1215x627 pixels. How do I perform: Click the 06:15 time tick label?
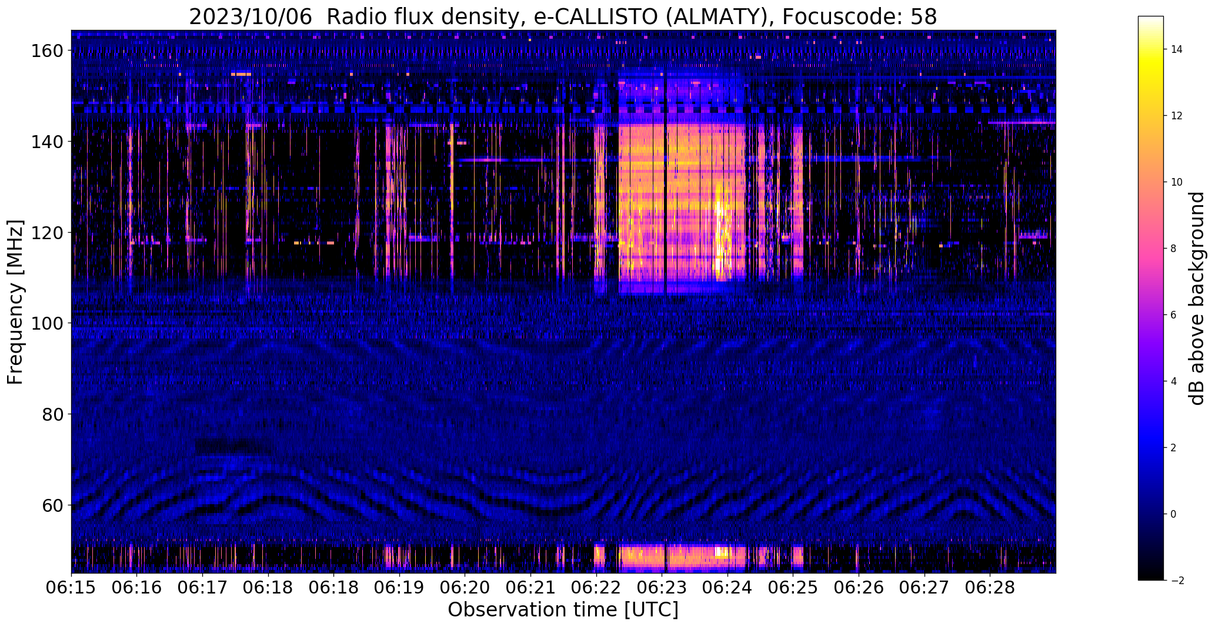coord(72,588)
